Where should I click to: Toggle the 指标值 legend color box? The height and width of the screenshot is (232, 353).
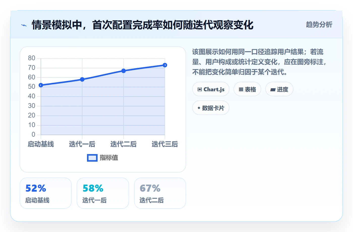pyautogui.click(x=92, y=158)
